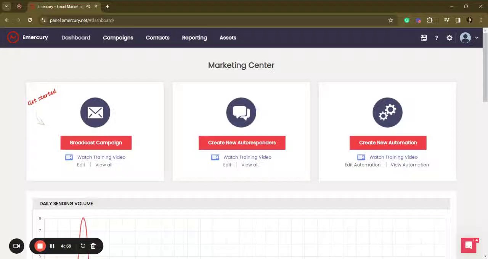This screenshot has height=259, width=488.
Task: Open the Reporting menu
Action: coord(194,38)
